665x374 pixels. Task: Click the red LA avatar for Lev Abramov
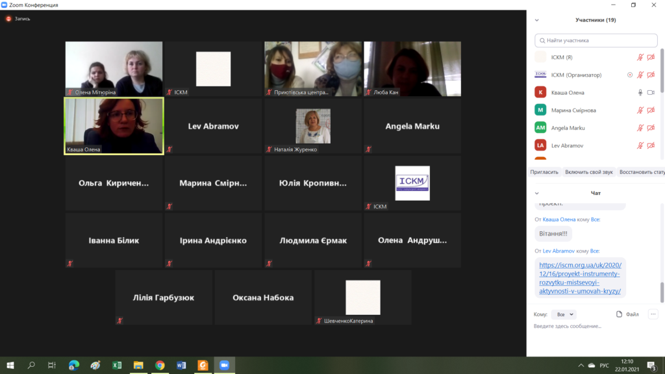pyautogui.click(x=540, y=145)
